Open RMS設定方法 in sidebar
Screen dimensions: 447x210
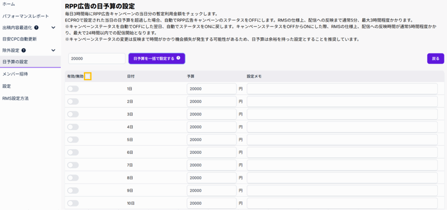click(x=16, y=98)
